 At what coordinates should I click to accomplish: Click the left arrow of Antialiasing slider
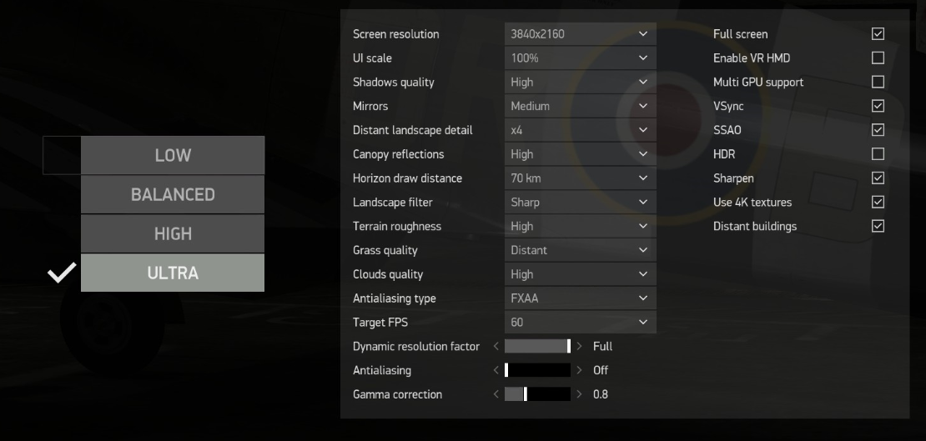pos(496,370)
